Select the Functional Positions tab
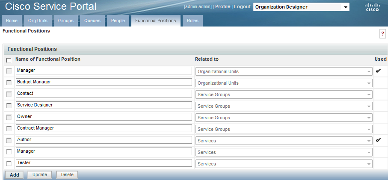 point(155,21)
